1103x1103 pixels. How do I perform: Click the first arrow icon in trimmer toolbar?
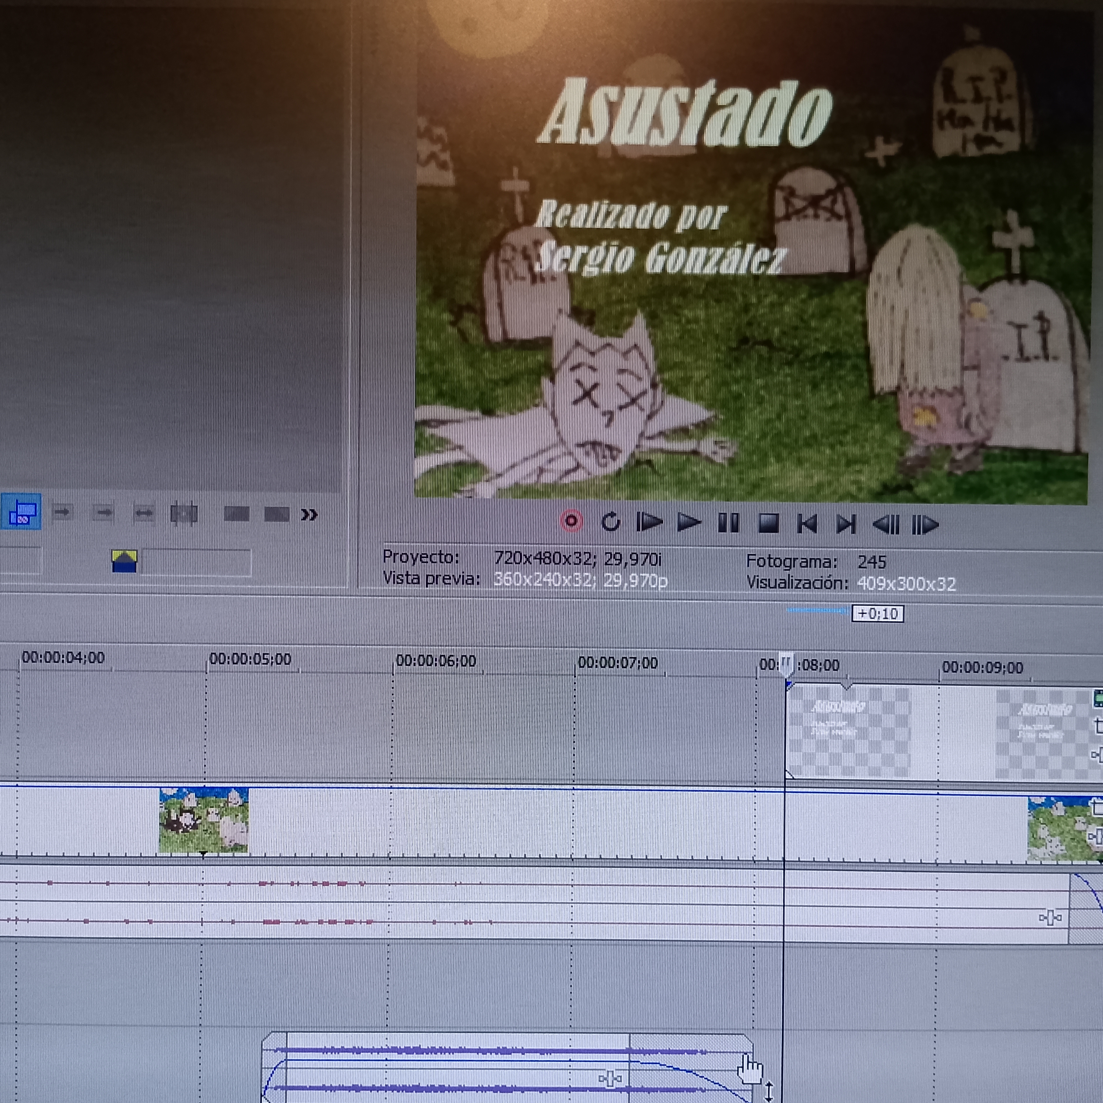62,513
